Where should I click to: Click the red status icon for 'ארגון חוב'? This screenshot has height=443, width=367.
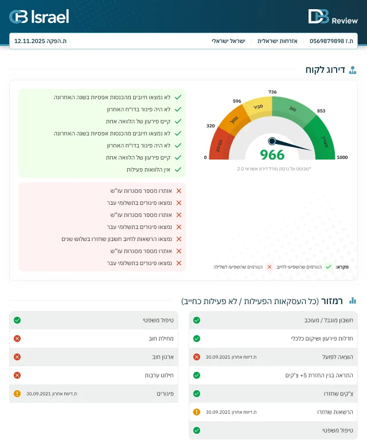pos(17,357)
